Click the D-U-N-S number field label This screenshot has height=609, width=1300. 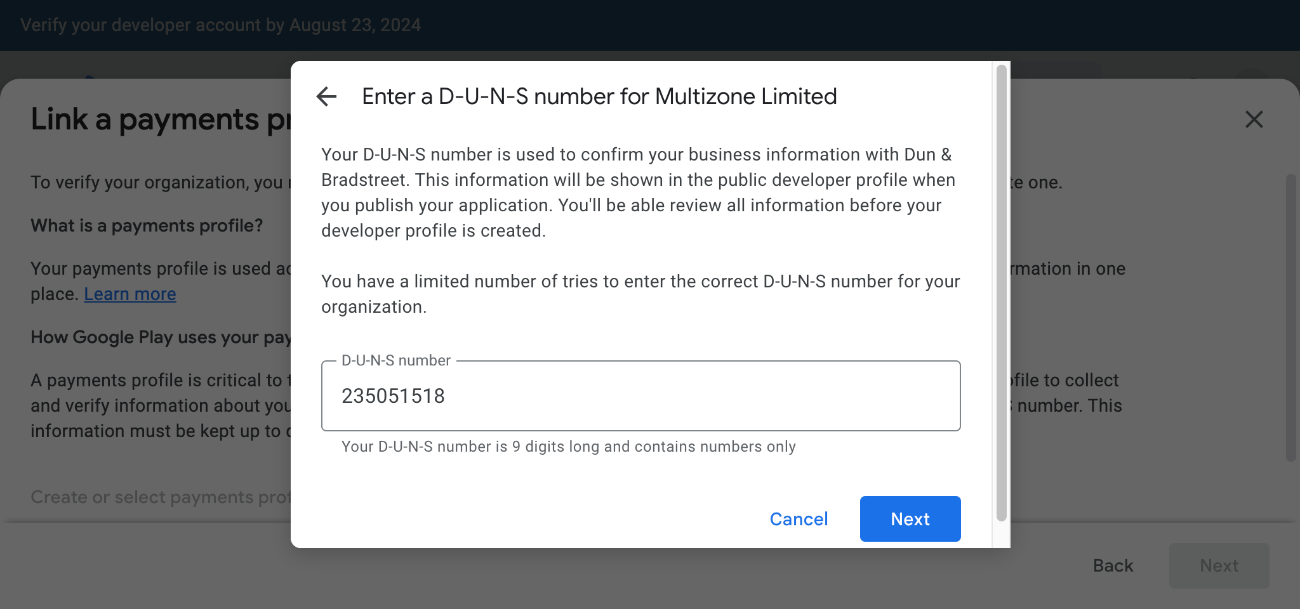point(395,360)
